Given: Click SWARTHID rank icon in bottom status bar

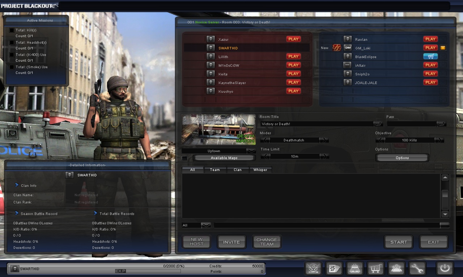Looking at the screenshot, I should pos(15,269).
